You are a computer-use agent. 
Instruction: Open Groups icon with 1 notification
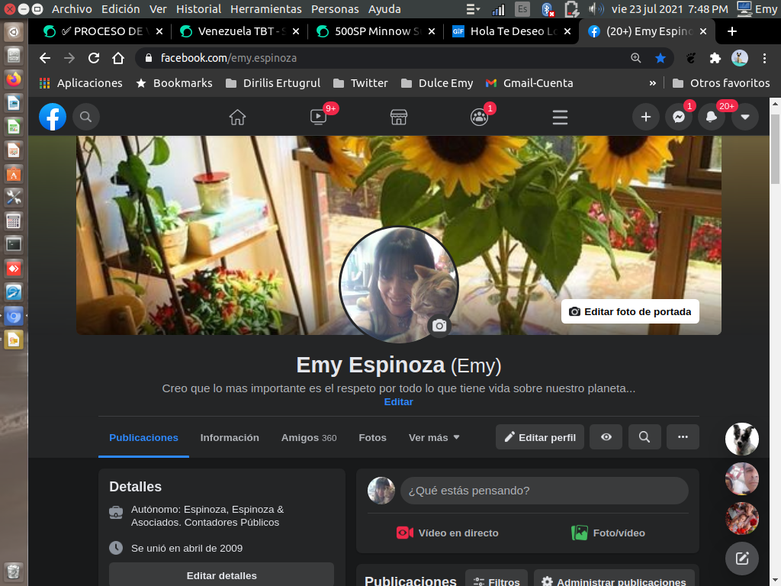point(479,117)
